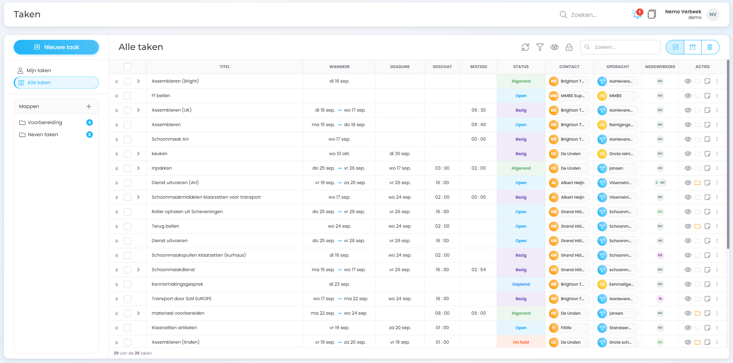Click the Zoeken field above the task table

point(623,47)
